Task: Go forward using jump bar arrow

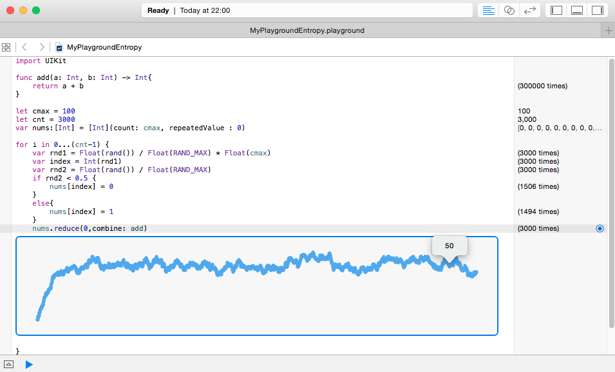Action: (x=42, y=47)
